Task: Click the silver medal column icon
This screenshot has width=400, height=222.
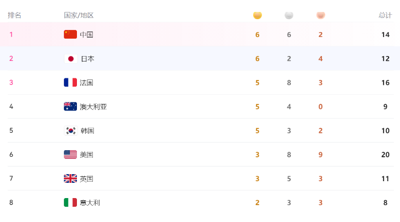Action: [289, 15]
